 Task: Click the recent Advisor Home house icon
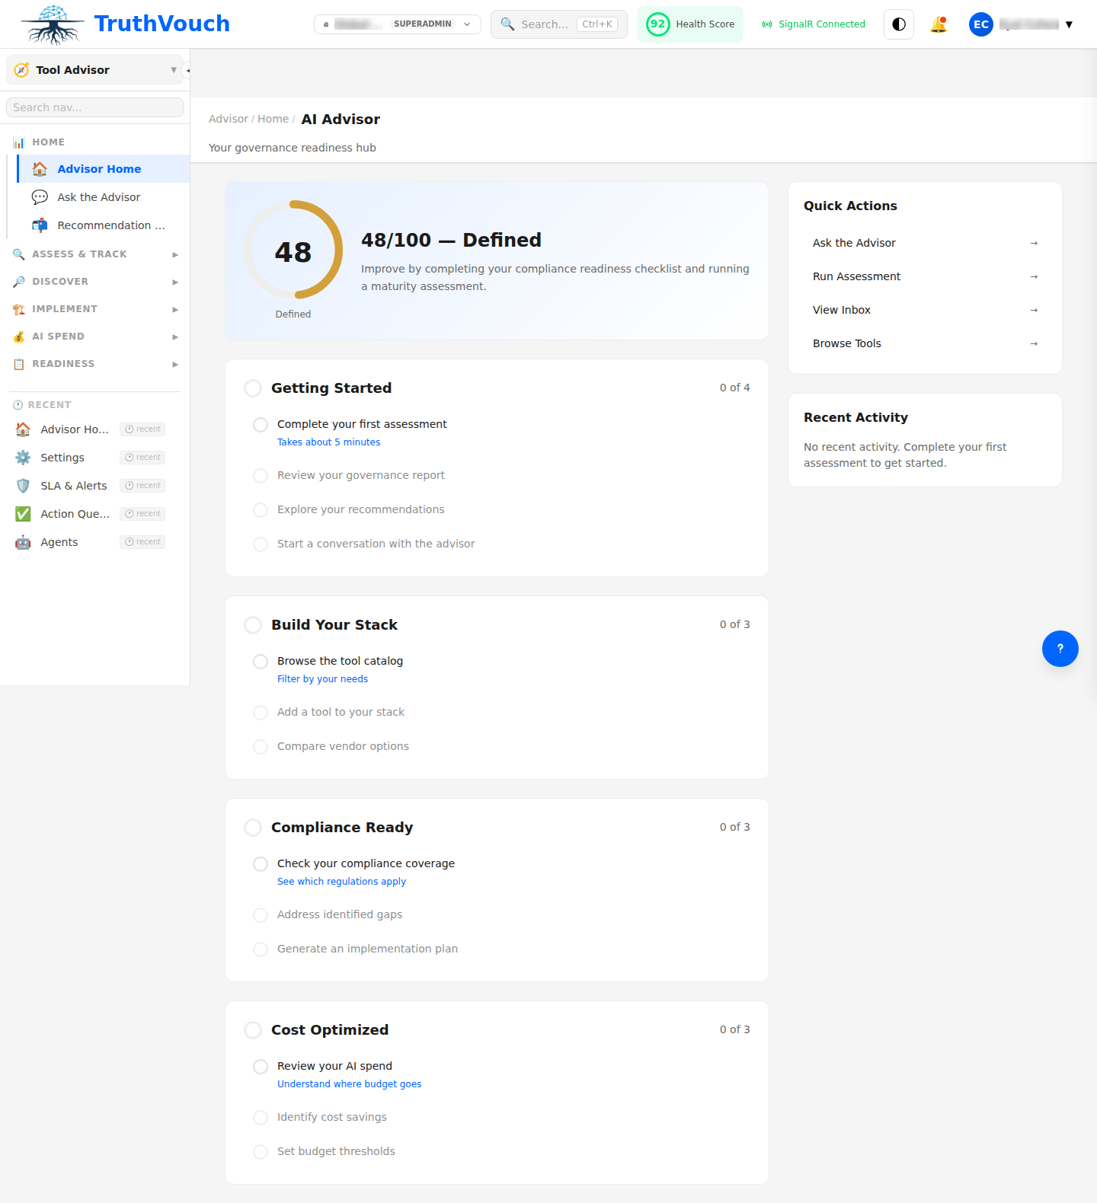click(23, 429)
